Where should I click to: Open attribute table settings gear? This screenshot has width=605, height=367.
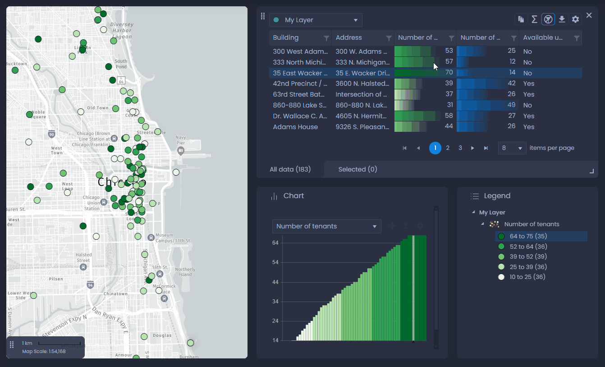pos(575,19)
